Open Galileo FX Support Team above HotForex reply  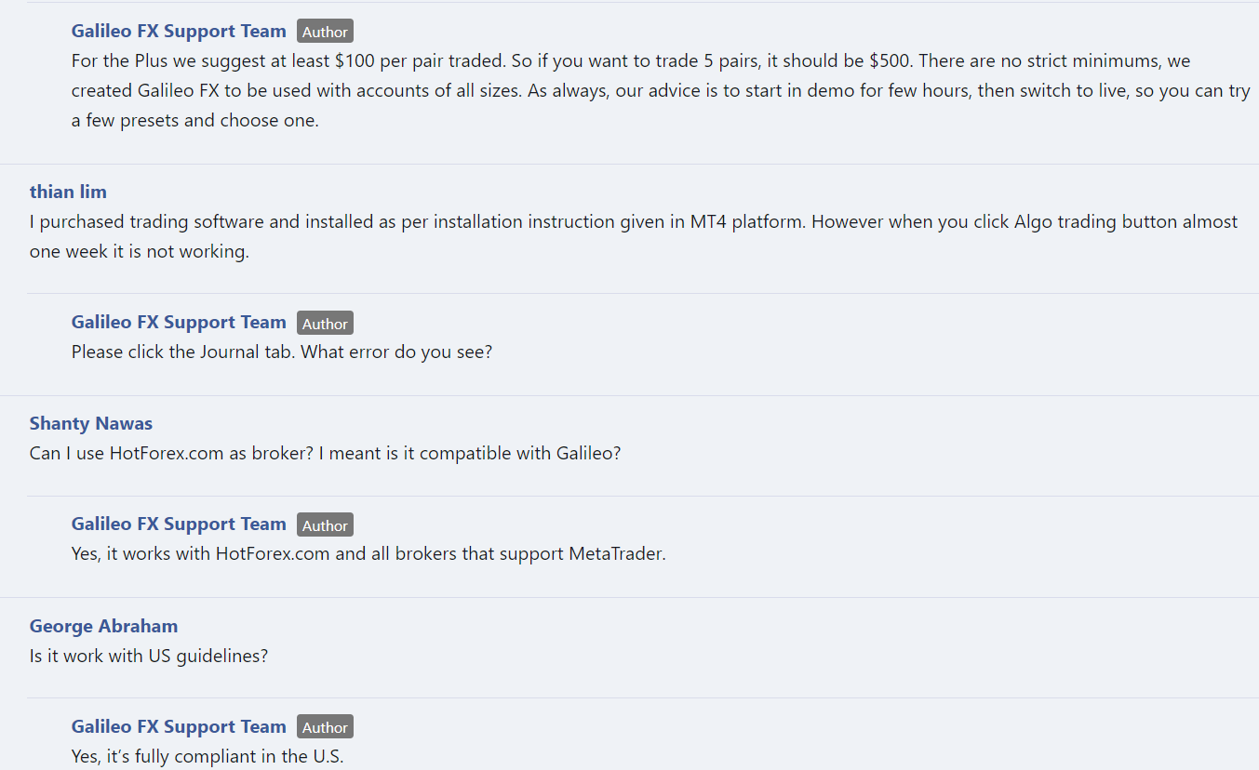179,524
